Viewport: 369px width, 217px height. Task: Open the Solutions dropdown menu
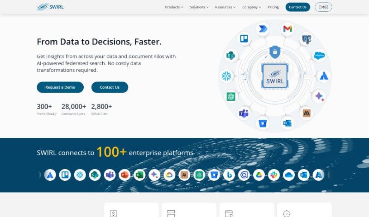coord(199,7)
